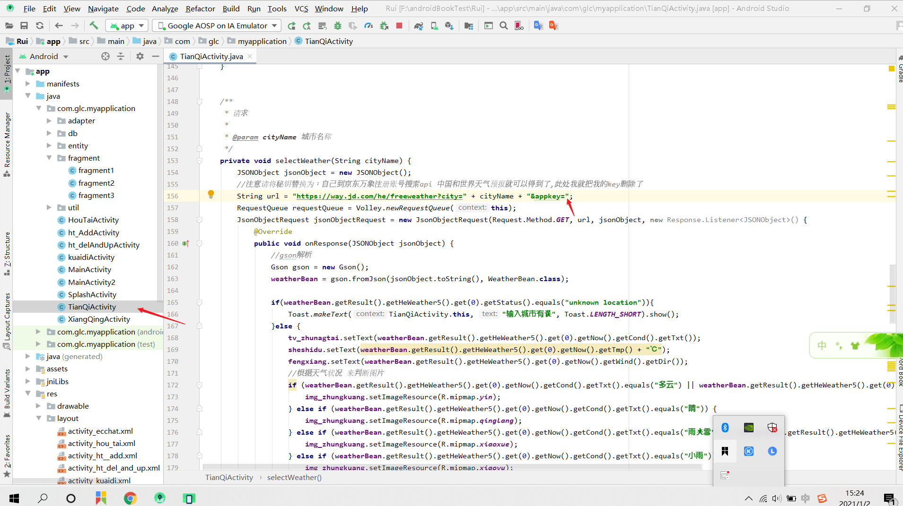
Task: Click the fold marker on line 153
Action: [x=200, y=161]
